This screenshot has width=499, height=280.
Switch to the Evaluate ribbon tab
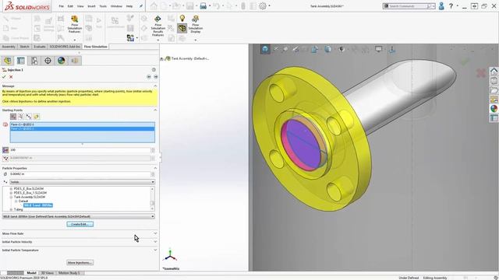point(40,47)
